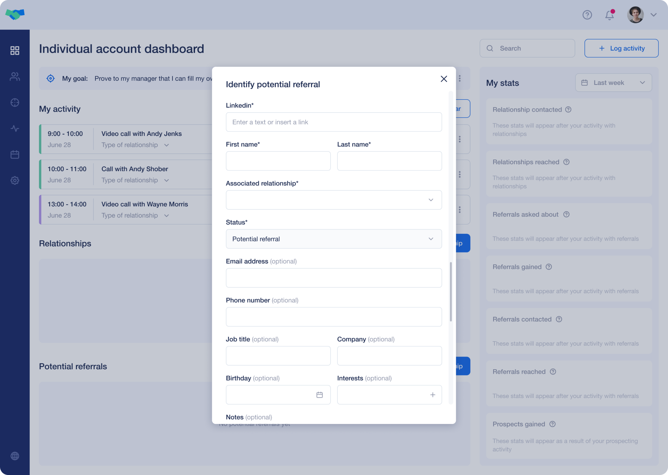Screen dimensions: 668x475
Task: Open the Status Potential referral dropdown
Action: 334,239
